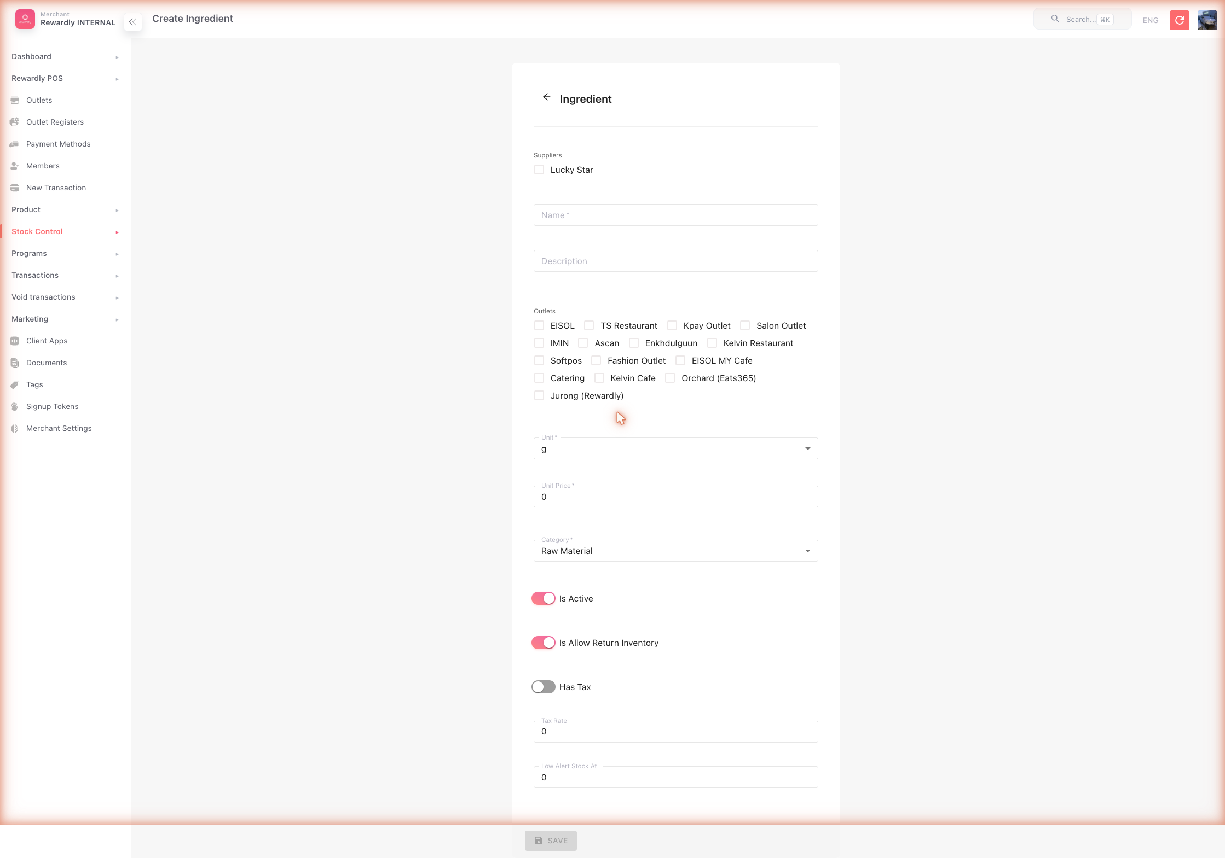This screenshot has height=858, width=1225.
Task: Expand the Dashboard menu arrow
Action: pos(117,57)
